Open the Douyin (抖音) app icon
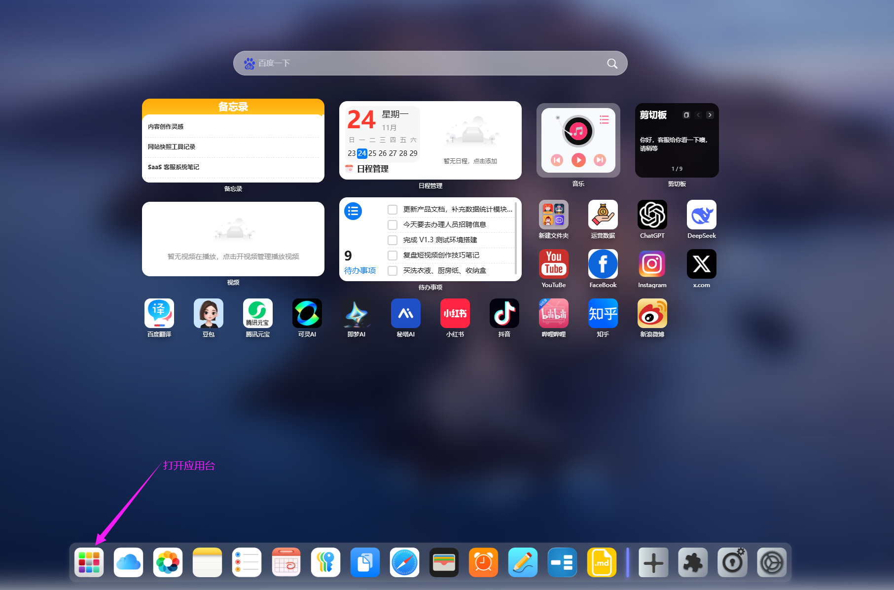Viewport: 894px width, 590px height. 504,313
